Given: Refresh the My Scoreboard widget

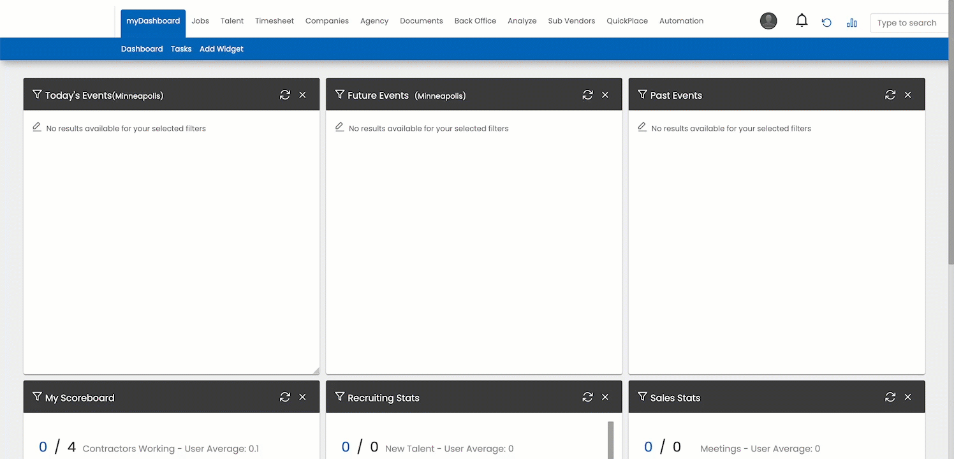Looking at the screenshot, I should pyautogui.click(x=285, y=397).
